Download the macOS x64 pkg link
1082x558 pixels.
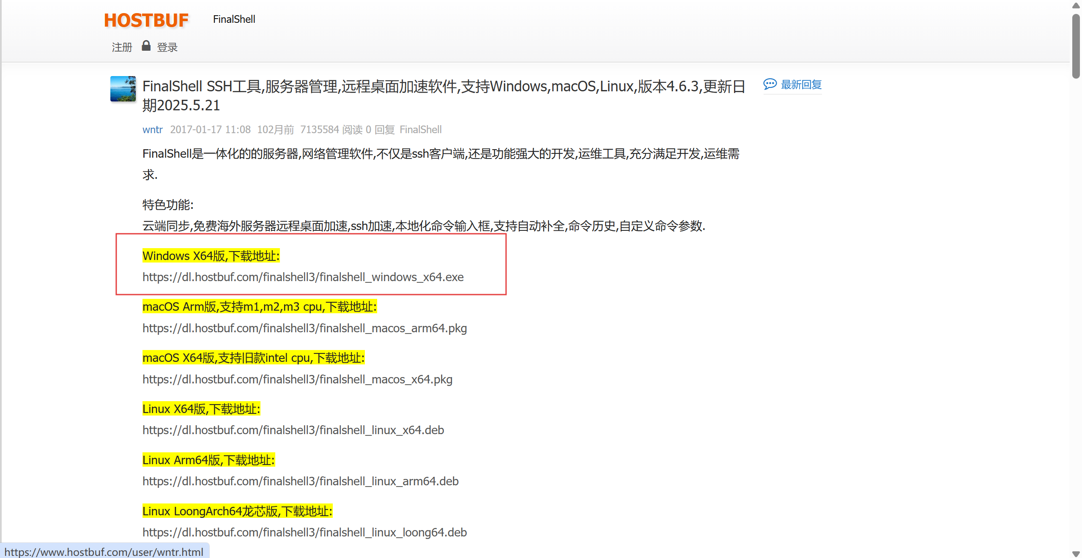point(297,380)
